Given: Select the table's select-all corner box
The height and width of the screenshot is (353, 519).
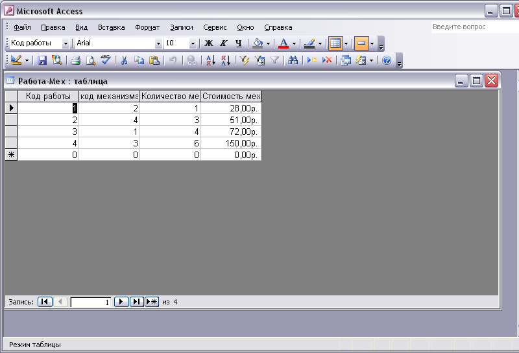Looking at the screenshot, I should 11,96.
